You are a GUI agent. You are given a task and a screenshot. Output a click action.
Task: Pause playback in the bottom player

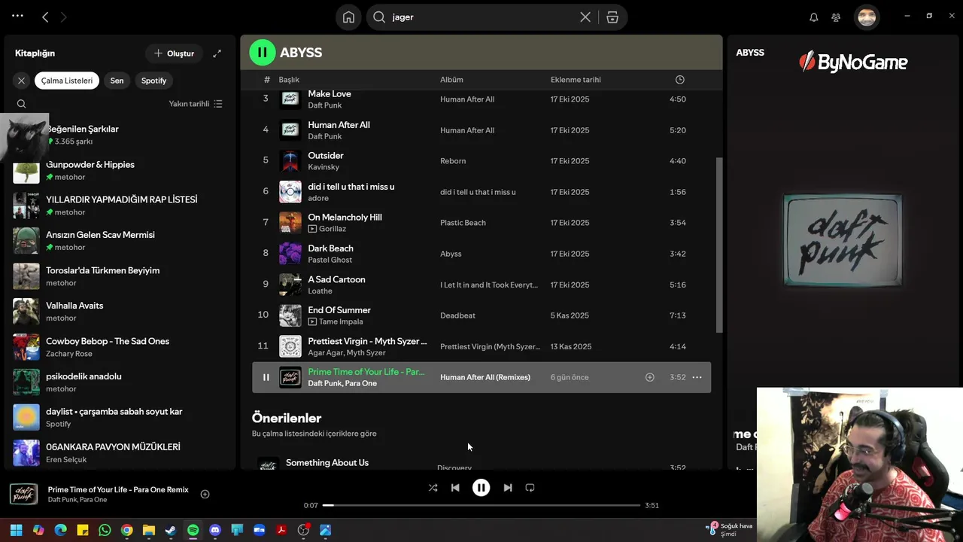pos(481,488)
